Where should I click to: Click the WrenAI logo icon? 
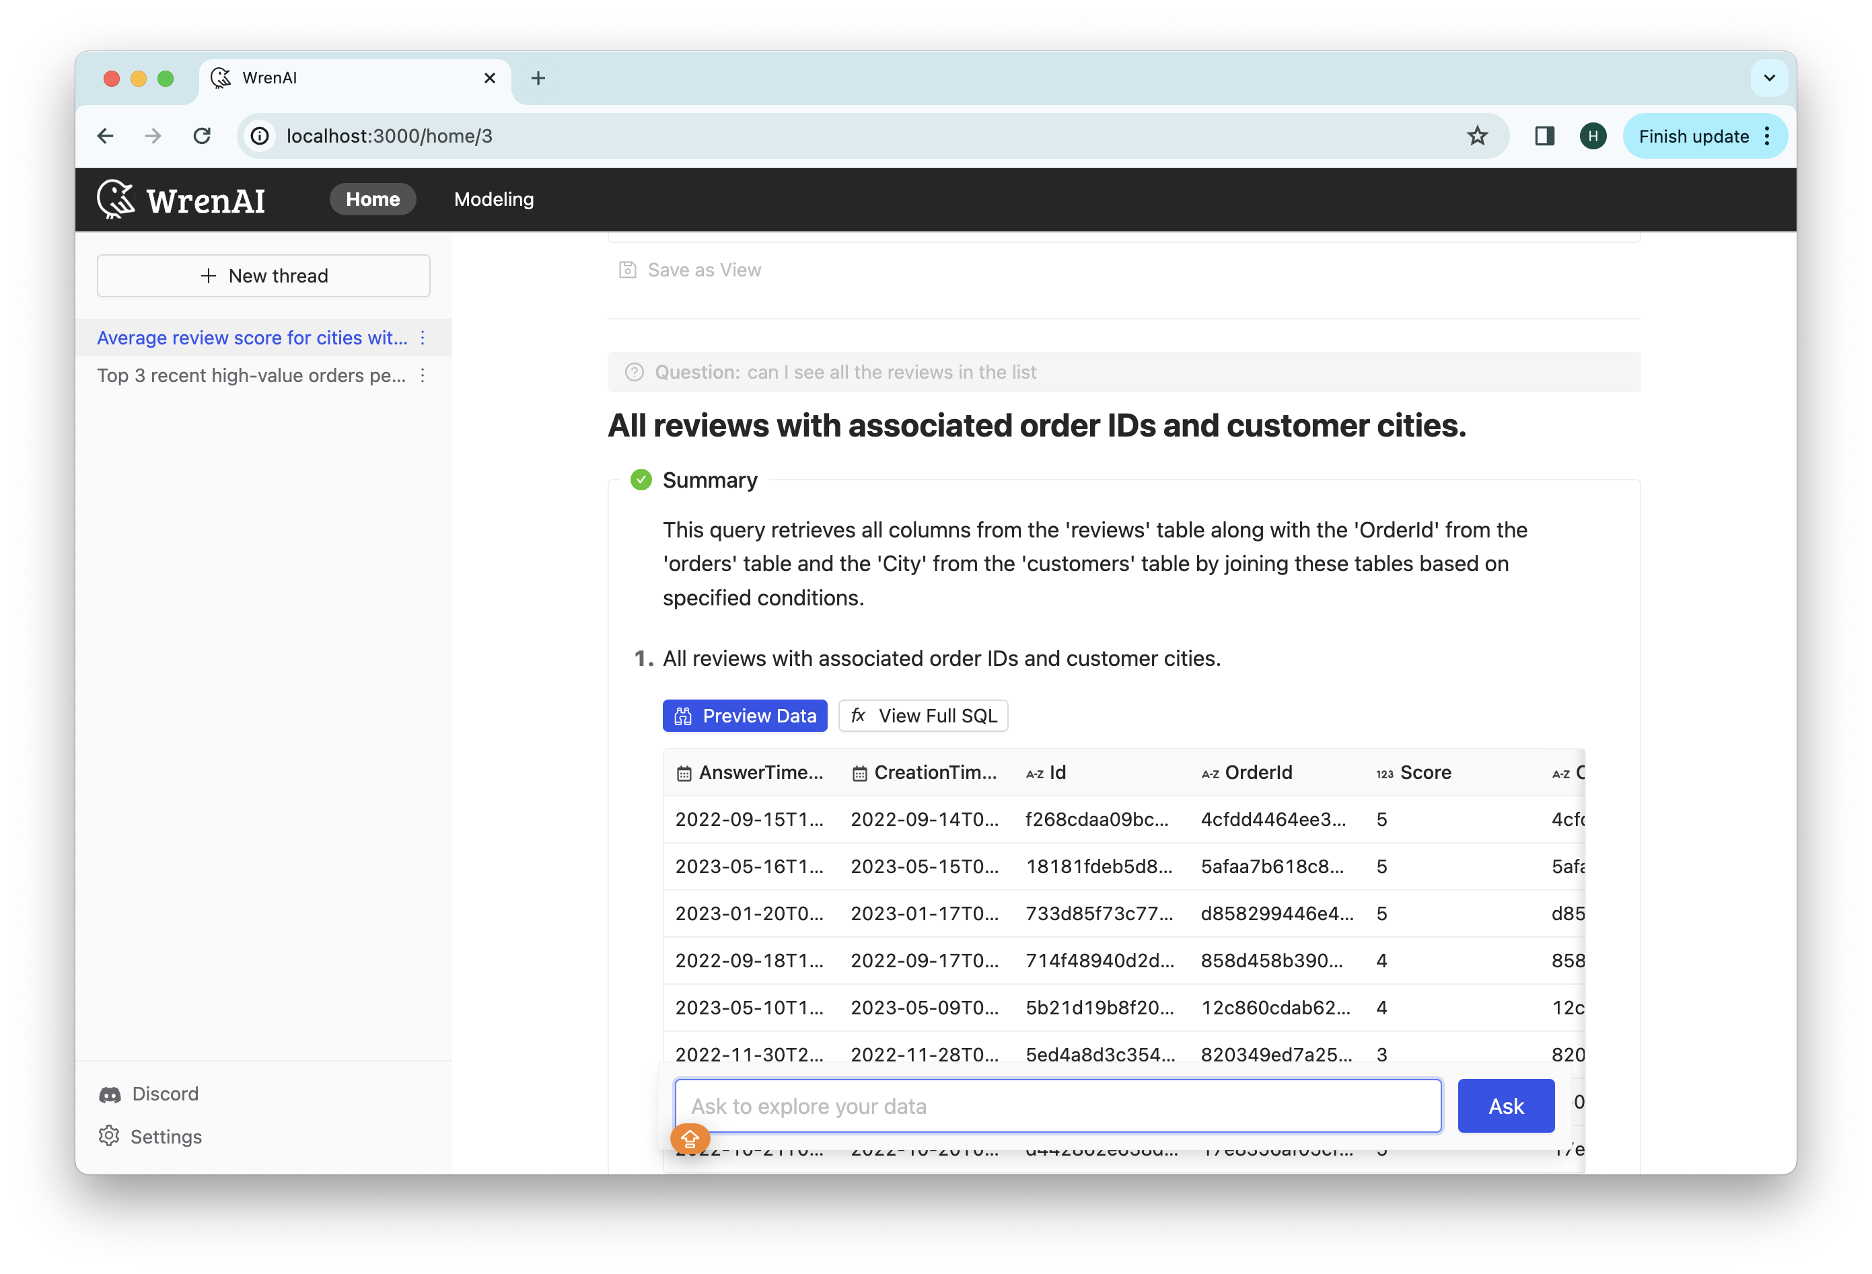click(115, 199)
